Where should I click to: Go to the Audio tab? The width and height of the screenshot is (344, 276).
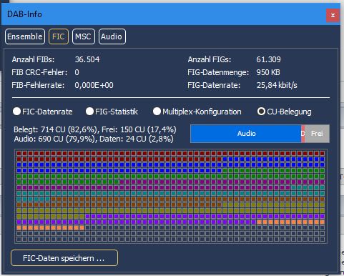[112, 36]
